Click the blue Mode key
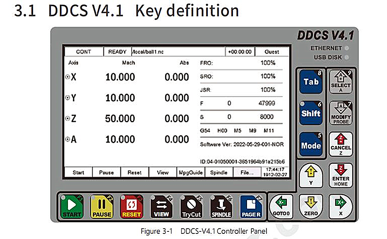Screen dimensions: 387x239 (311, 144)
